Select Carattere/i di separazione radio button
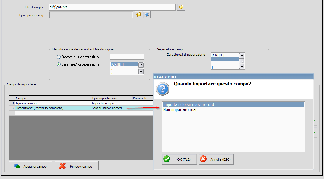This screenshot has width=324, height=179. click(59, 64)
